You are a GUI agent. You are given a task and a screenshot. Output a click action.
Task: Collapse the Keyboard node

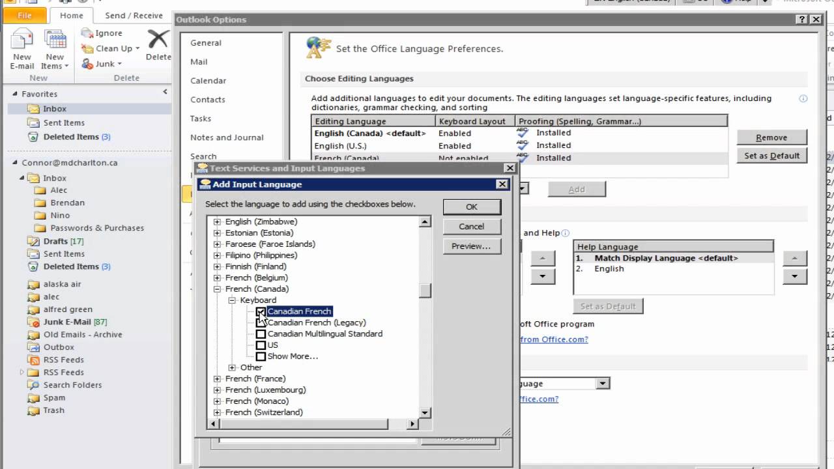tap(232, 300)
